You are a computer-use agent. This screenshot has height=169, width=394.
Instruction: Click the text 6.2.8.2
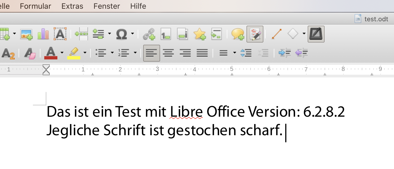324,112
